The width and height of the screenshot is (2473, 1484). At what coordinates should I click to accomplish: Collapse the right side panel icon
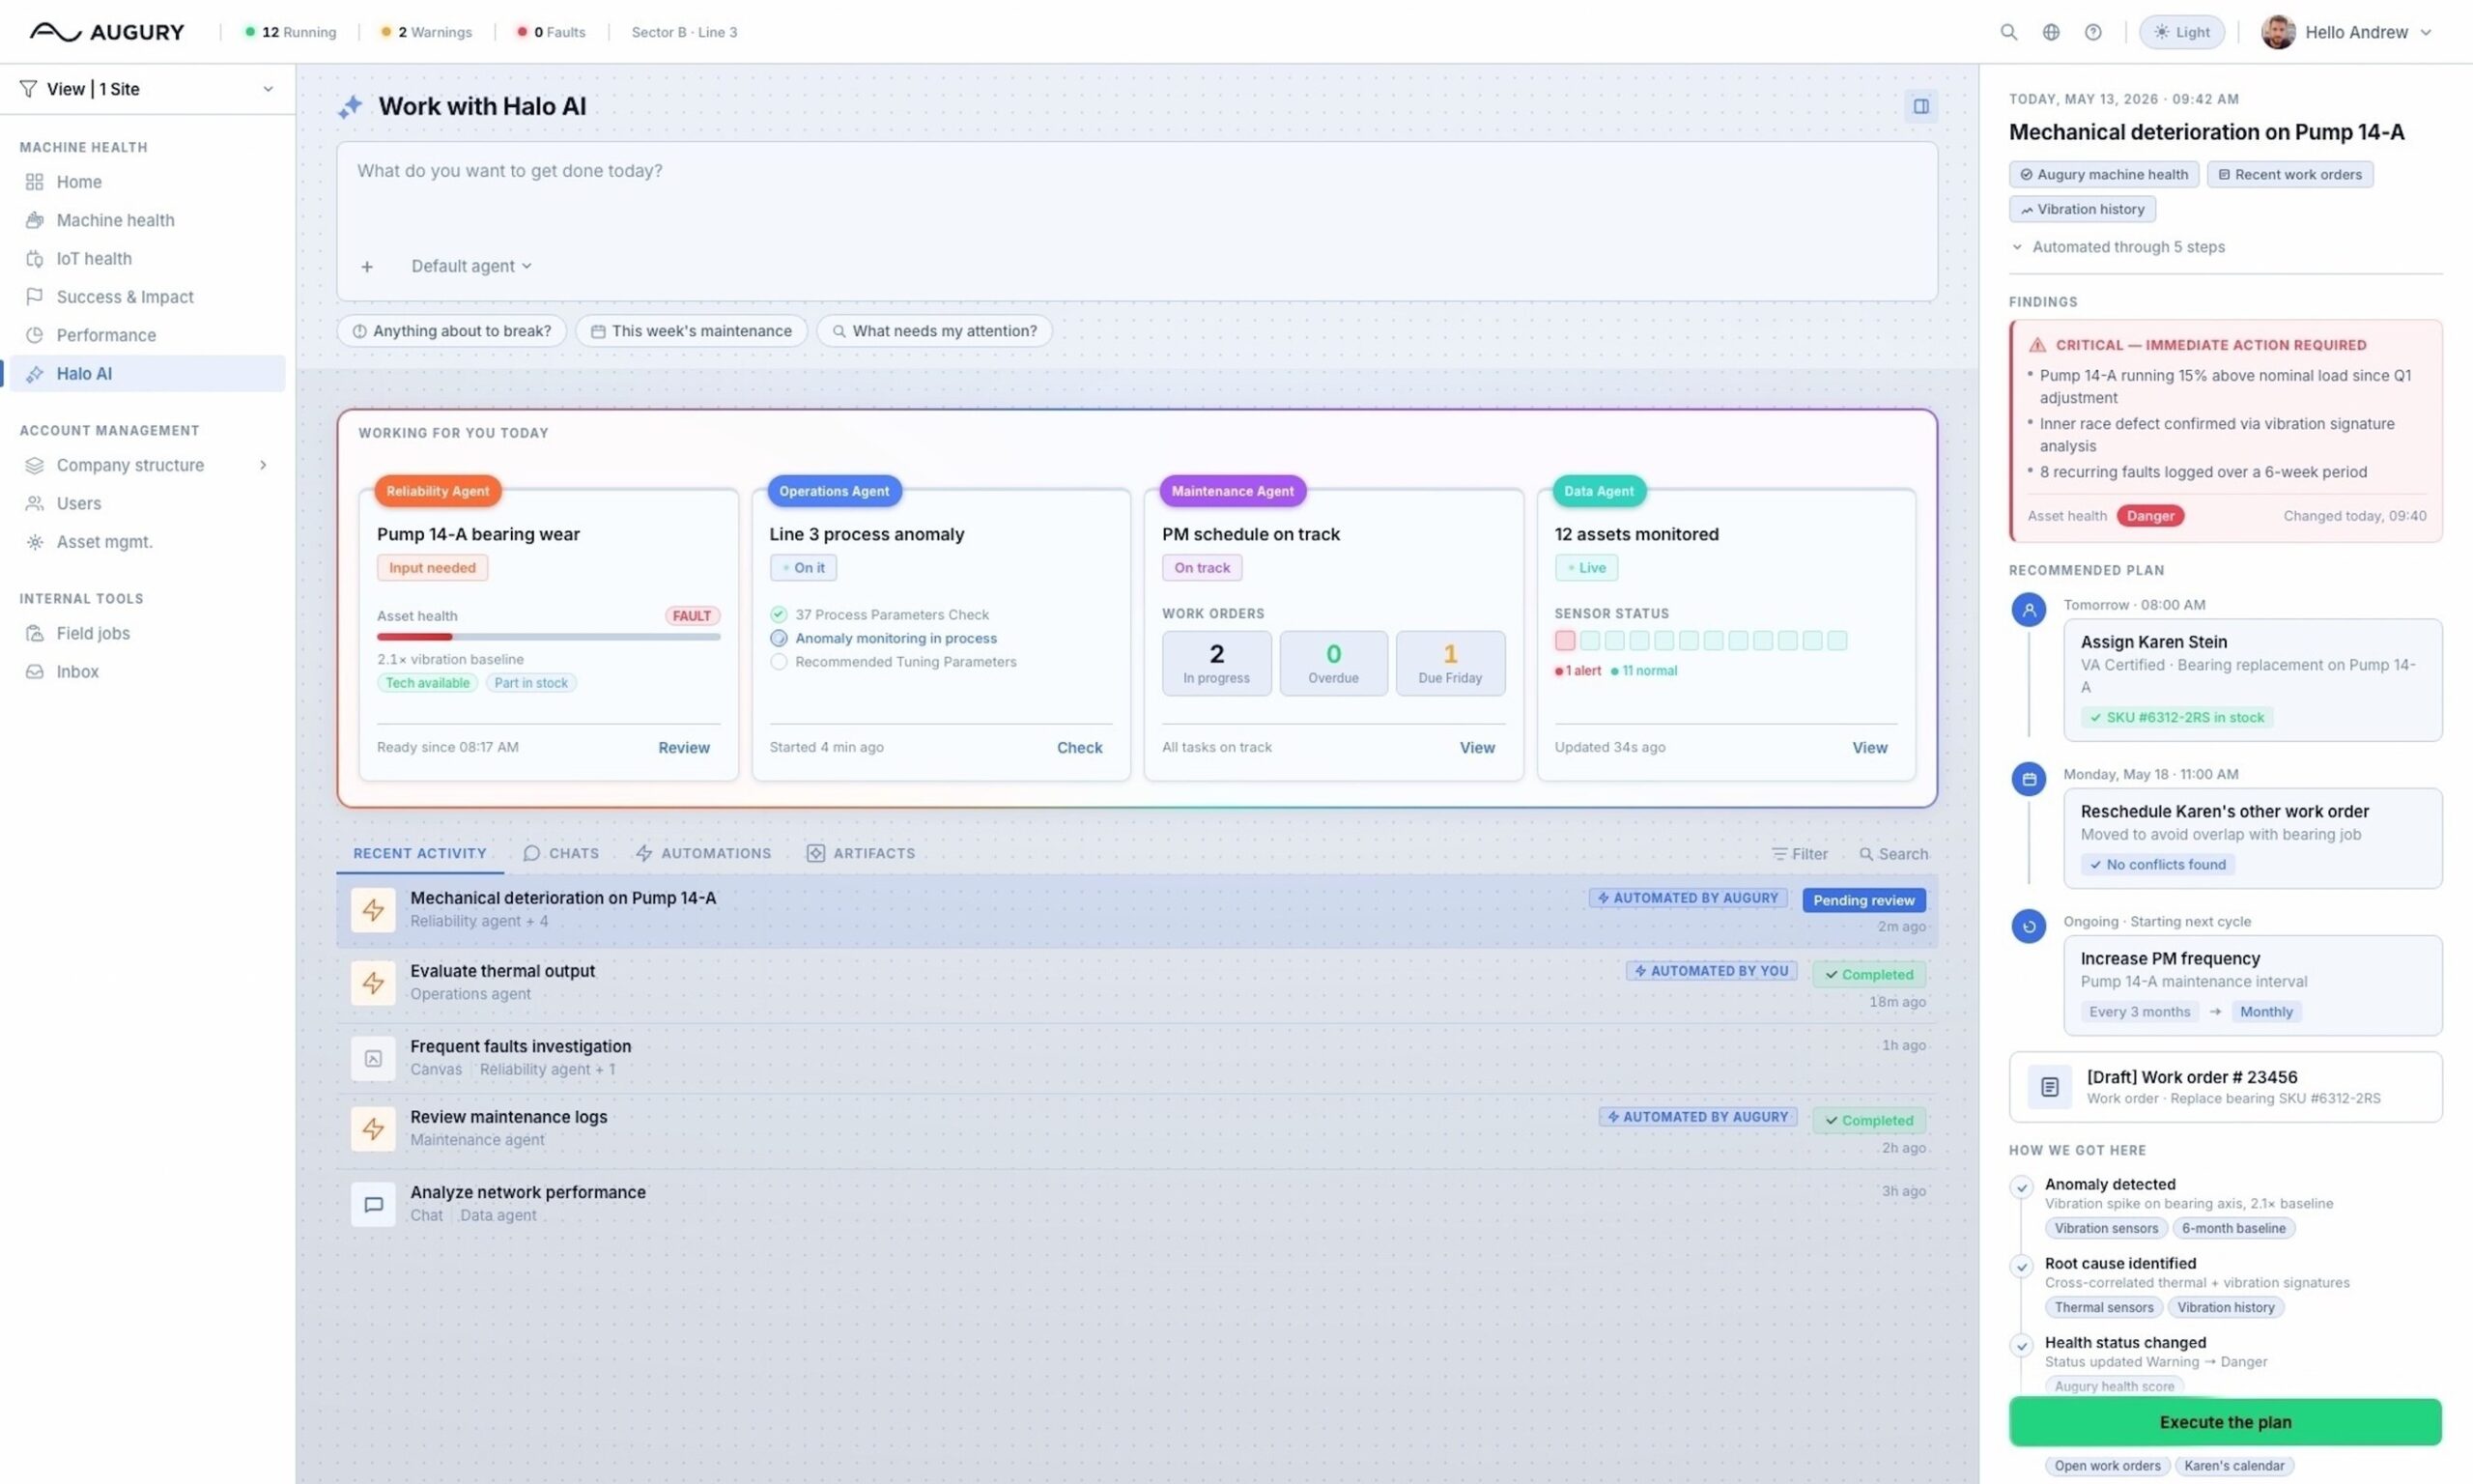1920,106
